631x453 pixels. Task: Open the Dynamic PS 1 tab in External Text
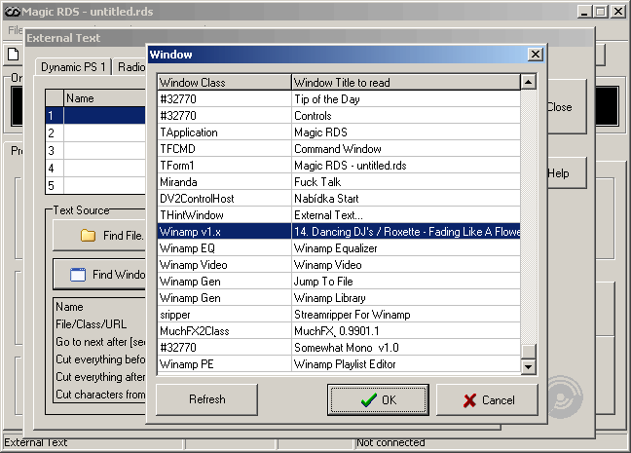click(73, 67)
